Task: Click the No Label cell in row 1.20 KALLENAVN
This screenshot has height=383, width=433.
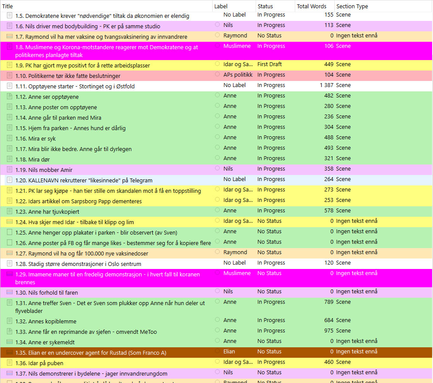Action: click(234, 179)
